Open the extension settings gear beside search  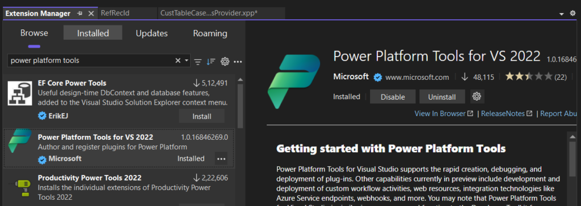[x=225, y=61]
